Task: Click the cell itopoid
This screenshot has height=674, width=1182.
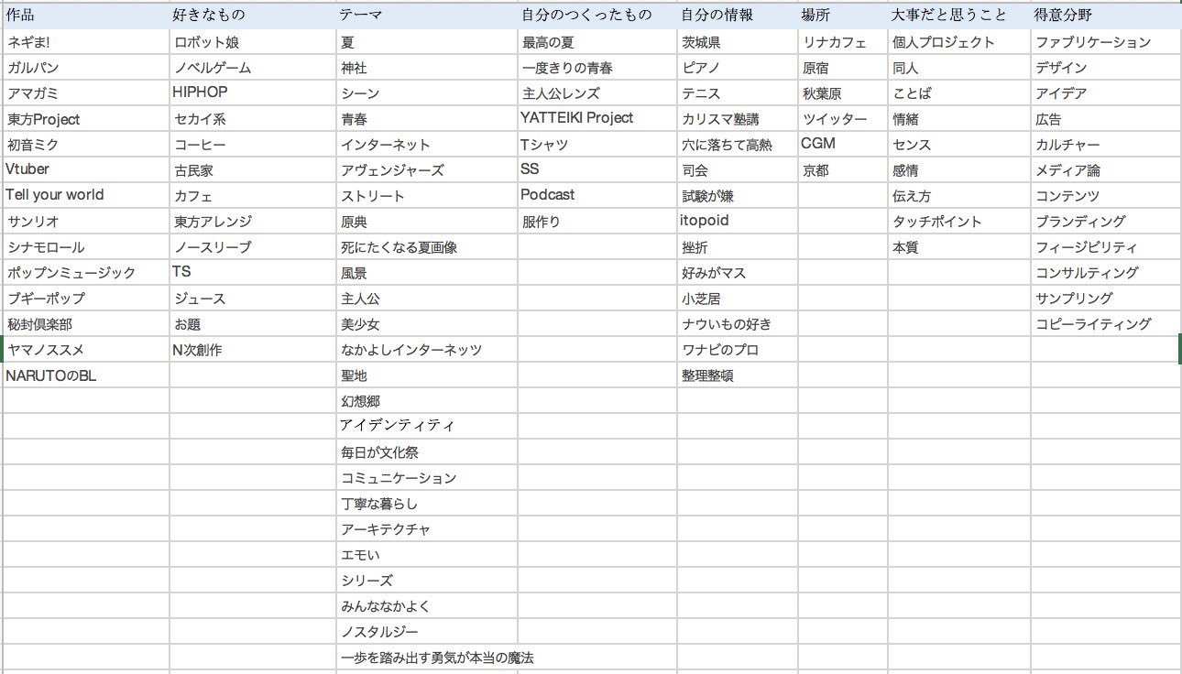Action: point(738,221)
